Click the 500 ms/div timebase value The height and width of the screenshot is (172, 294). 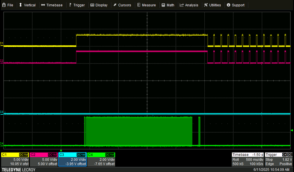click(255, 160)
